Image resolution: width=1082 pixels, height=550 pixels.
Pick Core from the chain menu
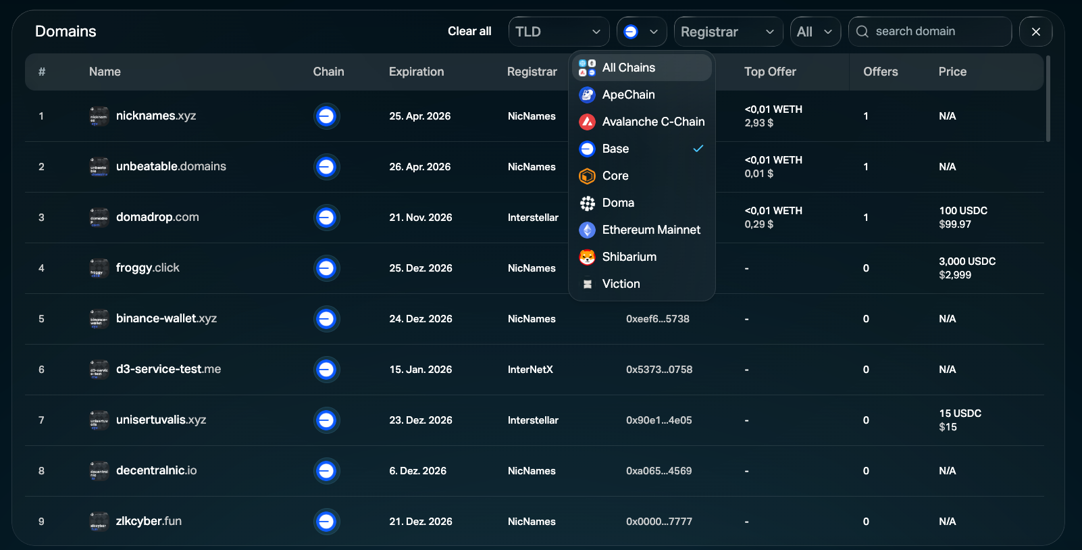pos(615,176)
